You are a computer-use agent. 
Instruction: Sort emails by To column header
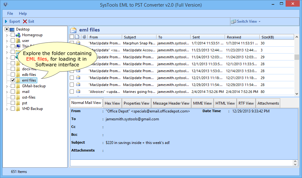(x=173, y=37)
